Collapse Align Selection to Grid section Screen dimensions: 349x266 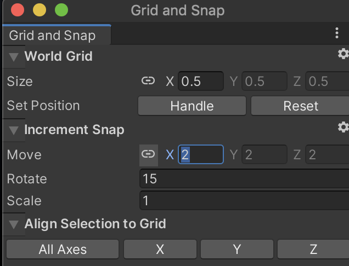[14, 224]
